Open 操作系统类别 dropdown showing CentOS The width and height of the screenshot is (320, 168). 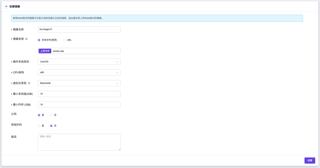pos(79,62)
